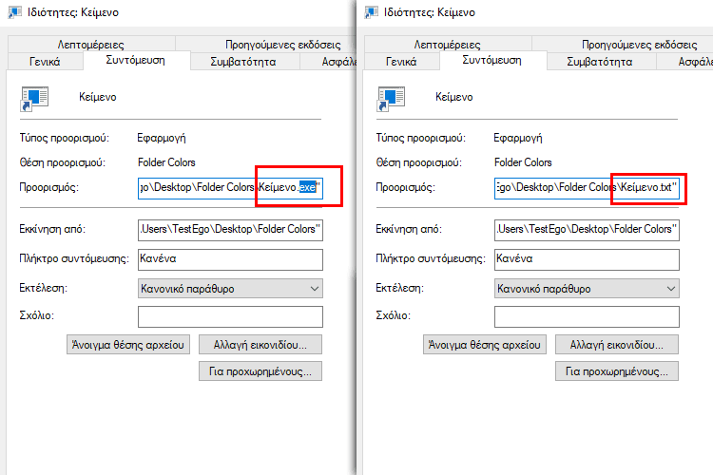Open Λεπτομέρειες tab in left dialog

91,44
